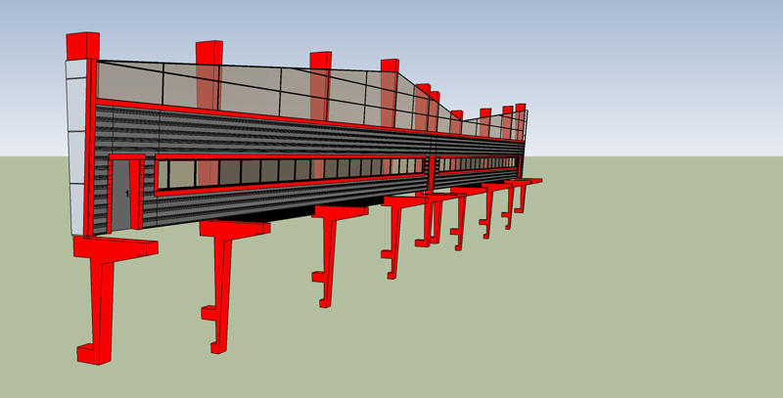Click the first window pane beside the door
This screenshot has height=398, width=783.
(x=165, y=175)
